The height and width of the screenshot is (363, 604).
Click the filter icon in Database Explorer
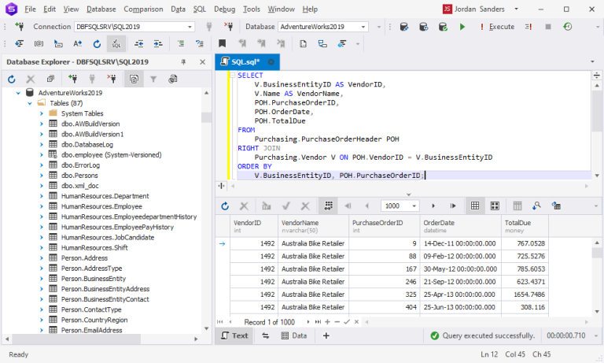pos(153,79)
